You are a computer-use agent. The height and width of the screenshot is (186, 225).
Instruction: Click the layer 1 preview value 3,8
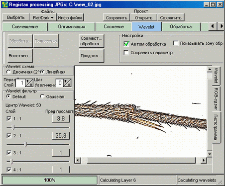(x=61, y=119)
